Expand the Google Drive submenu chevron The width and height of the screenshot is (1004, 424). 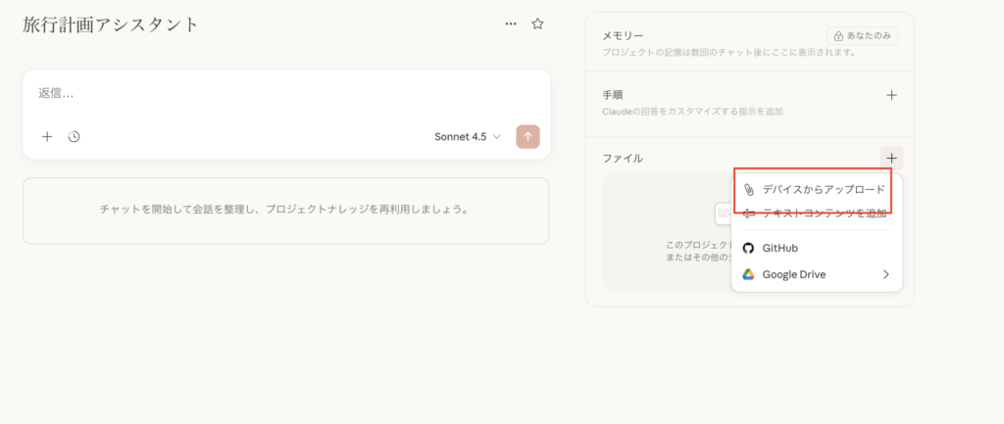pyautogui.click(x=886, y=274)
